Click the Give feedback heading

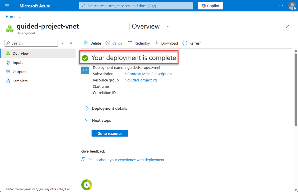93,151
